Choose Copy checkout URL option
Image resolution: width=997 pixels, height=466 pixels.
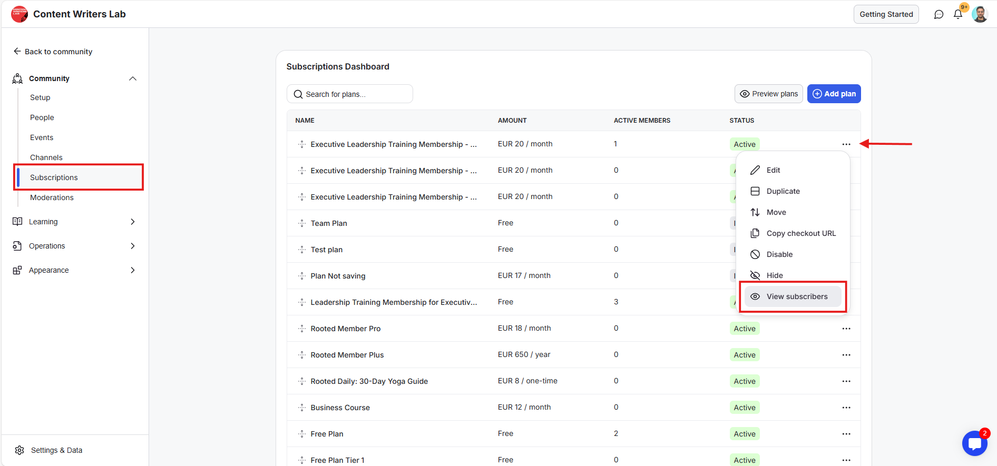[800, 233]
